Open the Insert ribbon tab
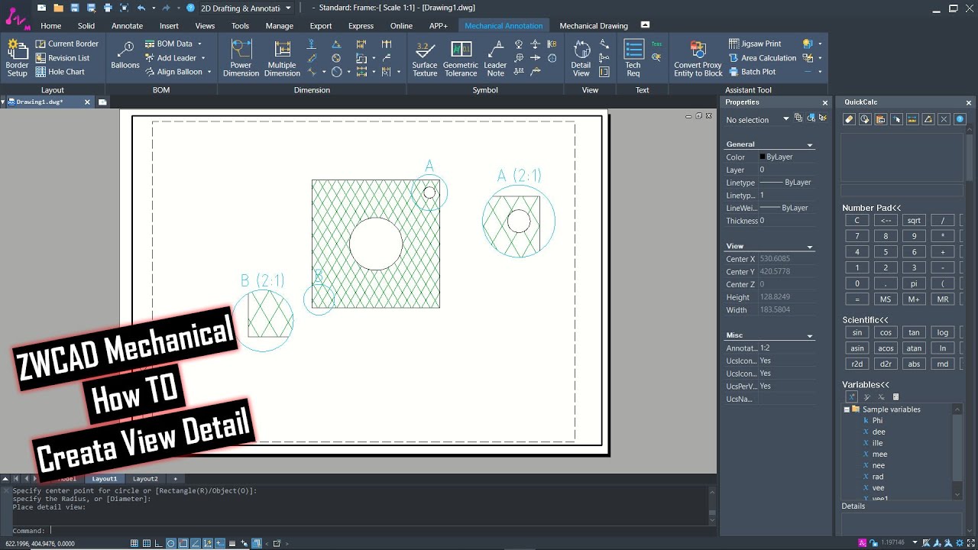This screenshot has height=550, width=978. [169, 26]
